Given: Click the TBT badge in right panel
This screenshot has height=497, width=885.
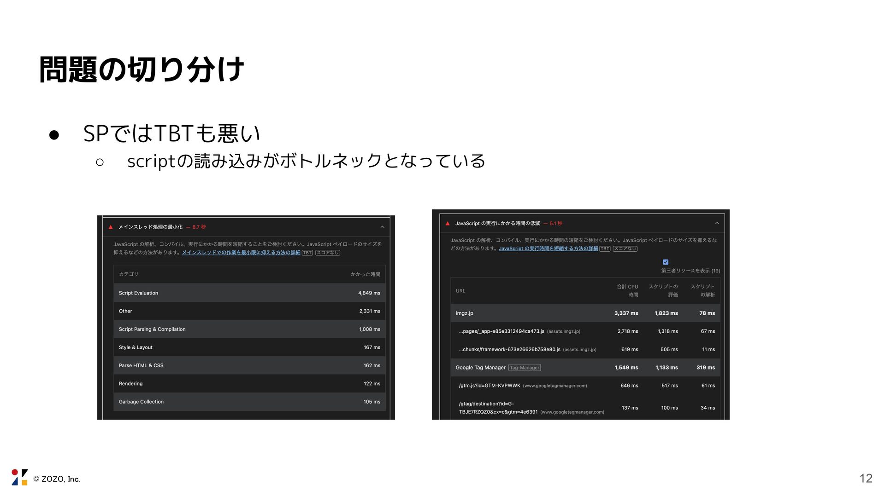Looking at the screenshot, I should 605,248.
